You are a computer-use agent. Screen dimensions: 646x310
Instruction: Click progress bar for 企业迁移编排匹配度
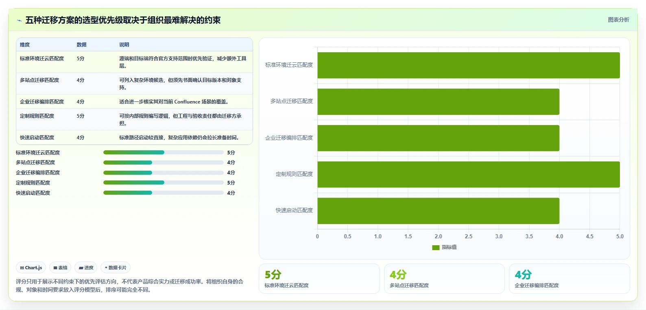(x=164, y=173)
